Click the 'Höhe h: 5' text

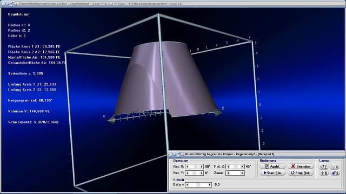coord(17,36)
